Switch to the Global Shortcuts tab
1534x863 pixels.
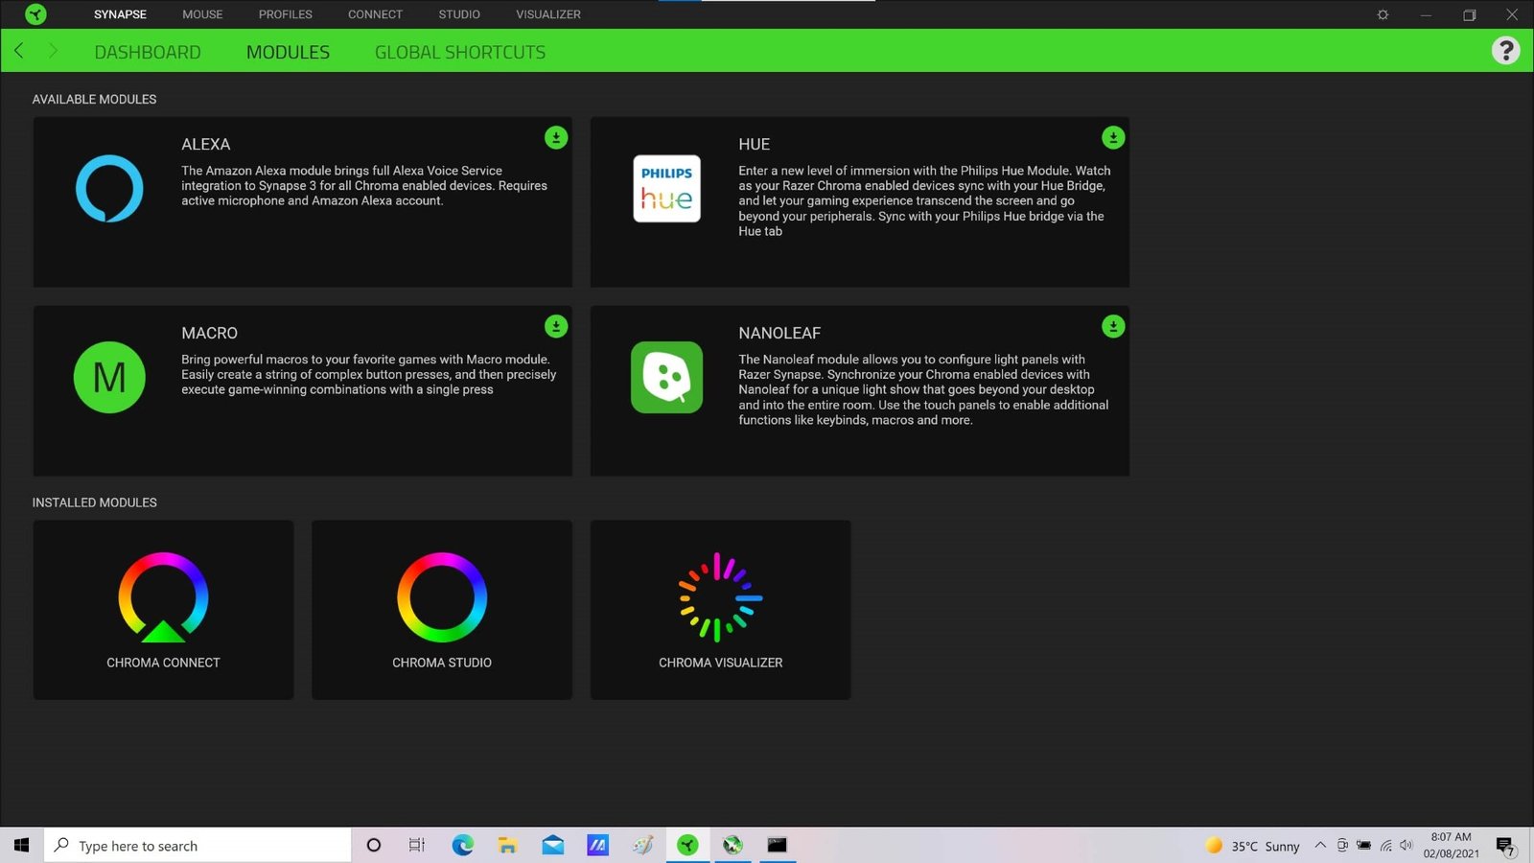pyautogui.click(x=460, y=53)
